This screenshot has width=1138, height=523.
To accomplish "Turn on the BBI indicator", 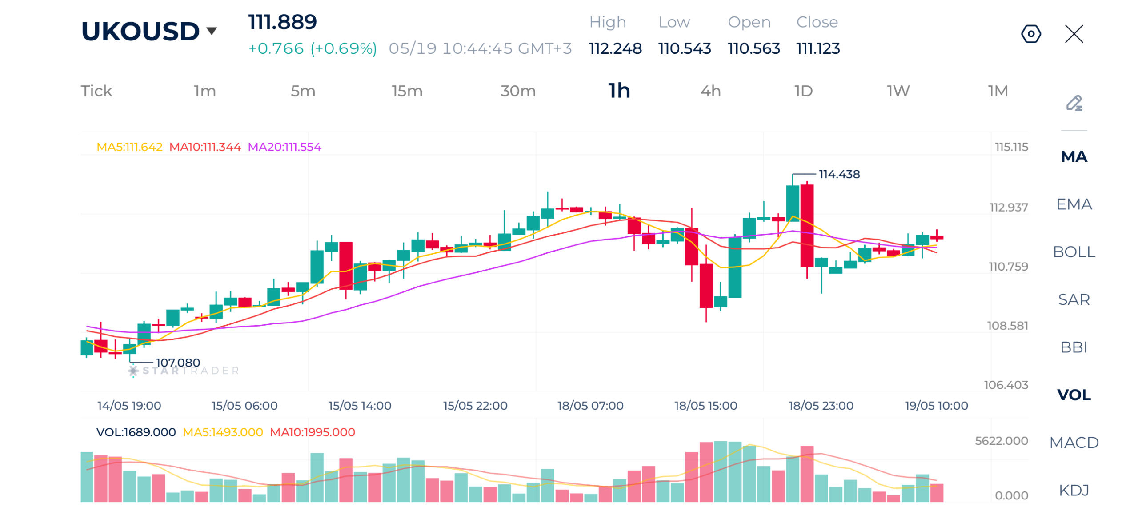I will coord(1074,346).
